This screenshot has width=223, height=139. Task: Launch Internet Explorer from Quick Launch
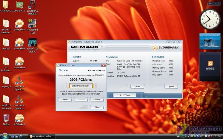click(21, 136)
